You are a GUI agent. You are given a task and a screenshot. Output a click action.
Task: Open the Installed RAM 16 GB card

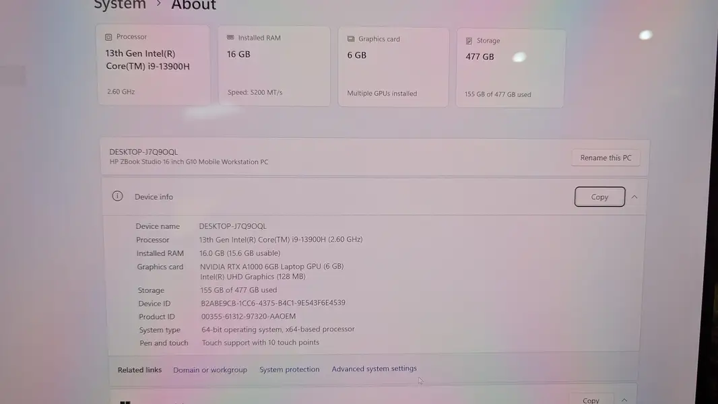click(274, 67)
